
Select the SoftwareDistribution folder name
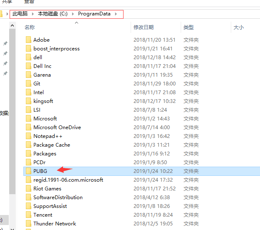pyautogui.click(x=58, y=197)
